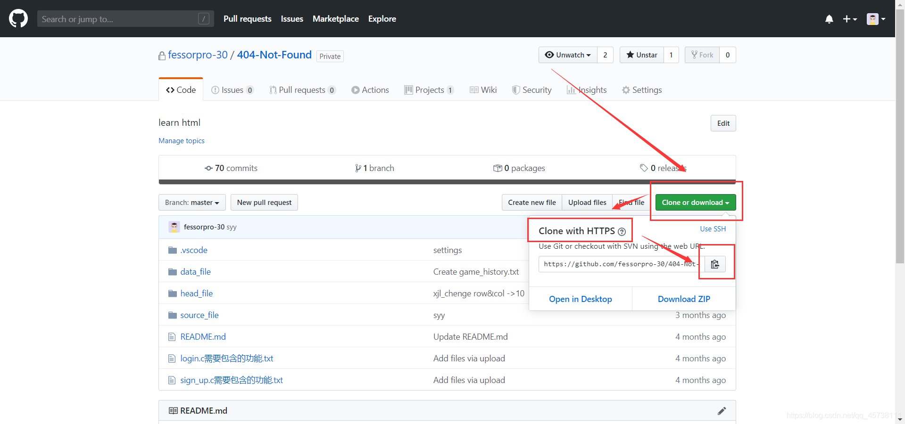Click the private repo lock icon
This screenshot has width=905, height=424.
tap(162, 56)
